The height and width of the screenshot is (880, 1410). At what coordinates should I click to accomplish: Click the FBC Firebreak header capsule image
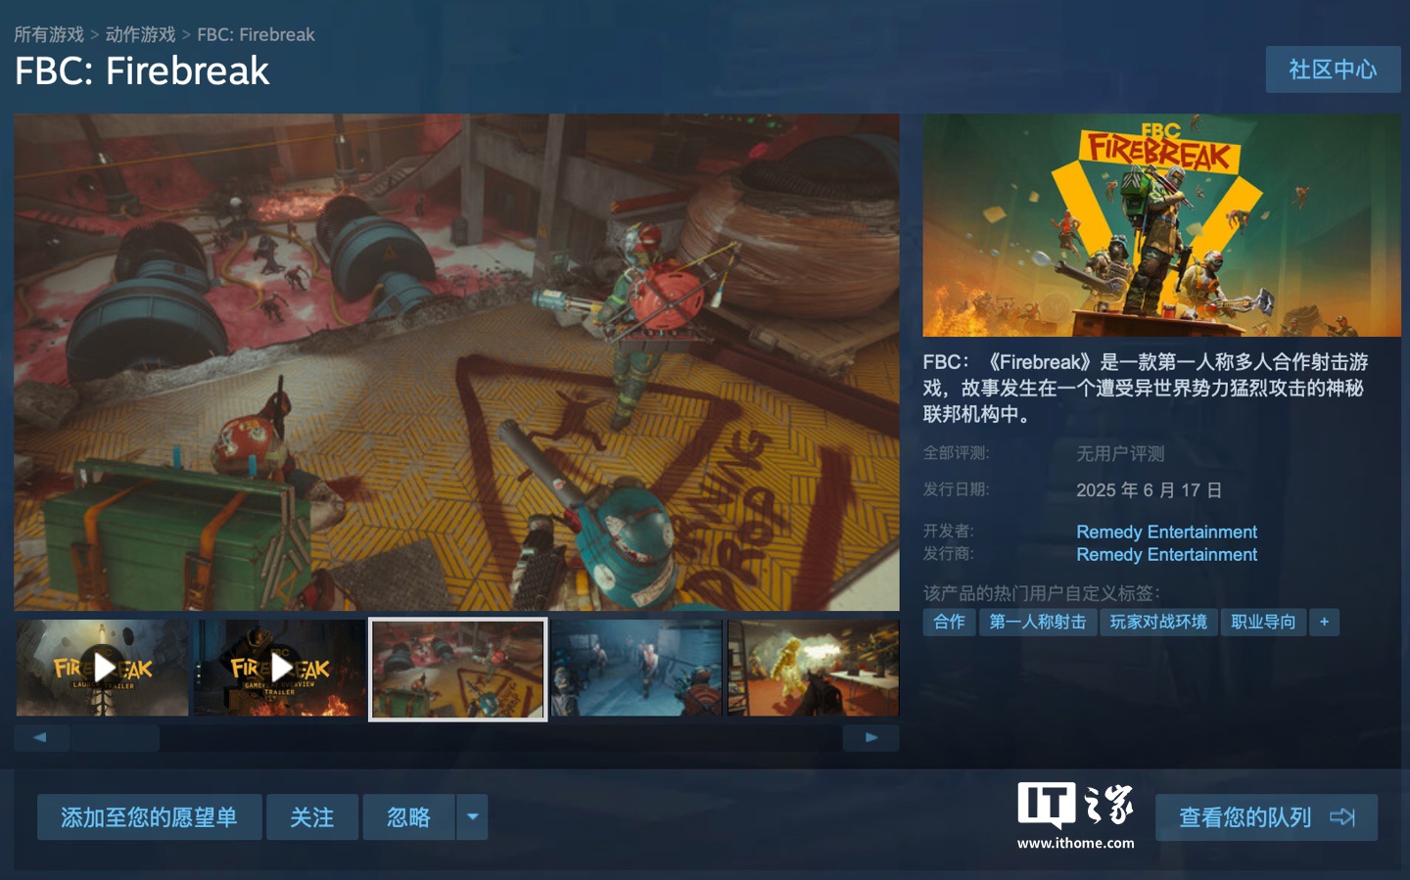pos(1161,225)
